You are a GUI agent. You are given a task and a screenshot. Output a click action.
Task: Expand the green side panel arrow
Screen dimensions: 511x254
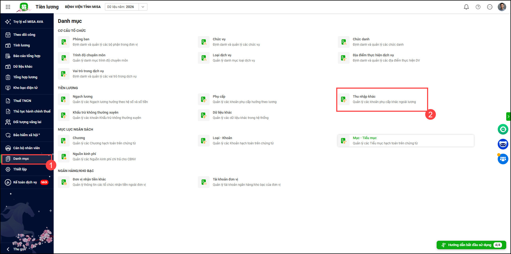pos(508,116)
